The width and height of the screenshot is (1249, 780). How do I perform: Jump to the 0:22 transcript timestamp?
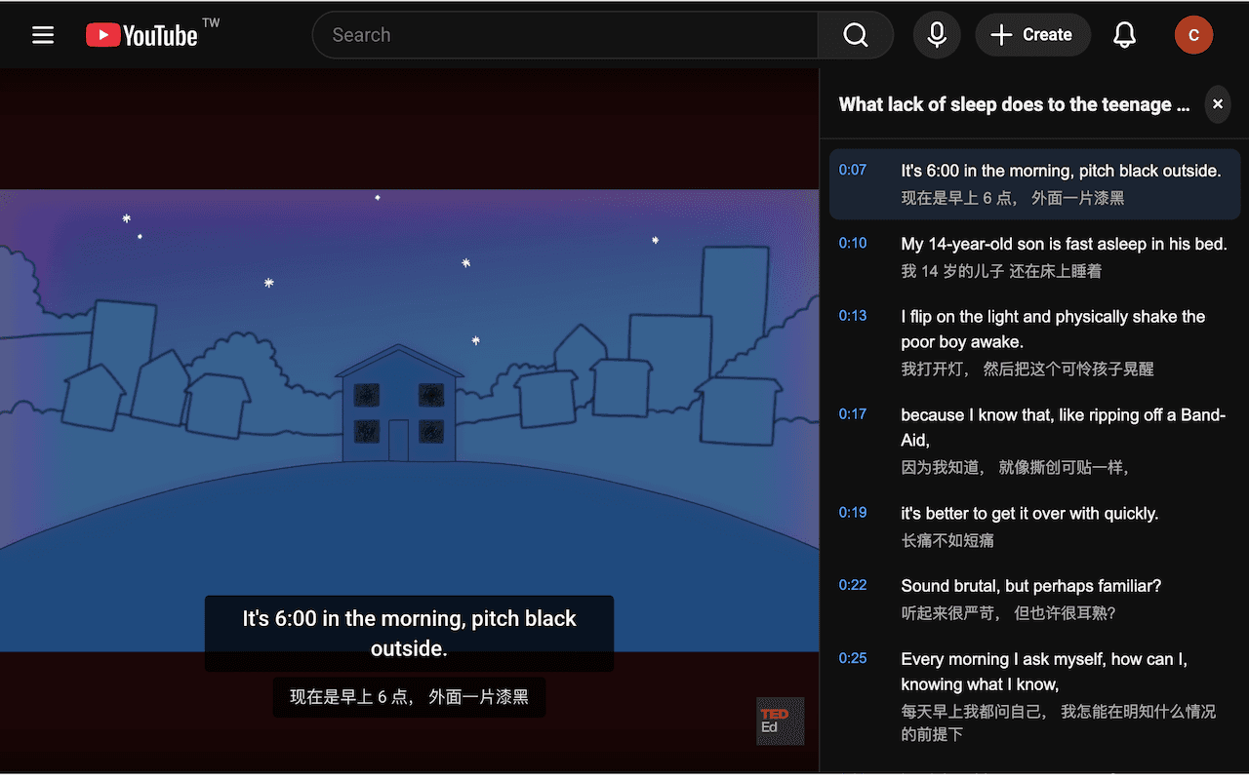pyautogui.click(x=853, y=585)
